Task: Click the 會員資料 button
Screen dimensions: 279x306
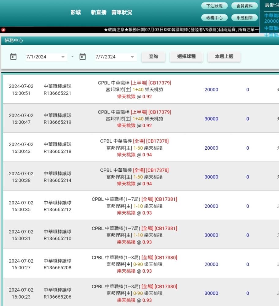Action: (x=244, y=6)
